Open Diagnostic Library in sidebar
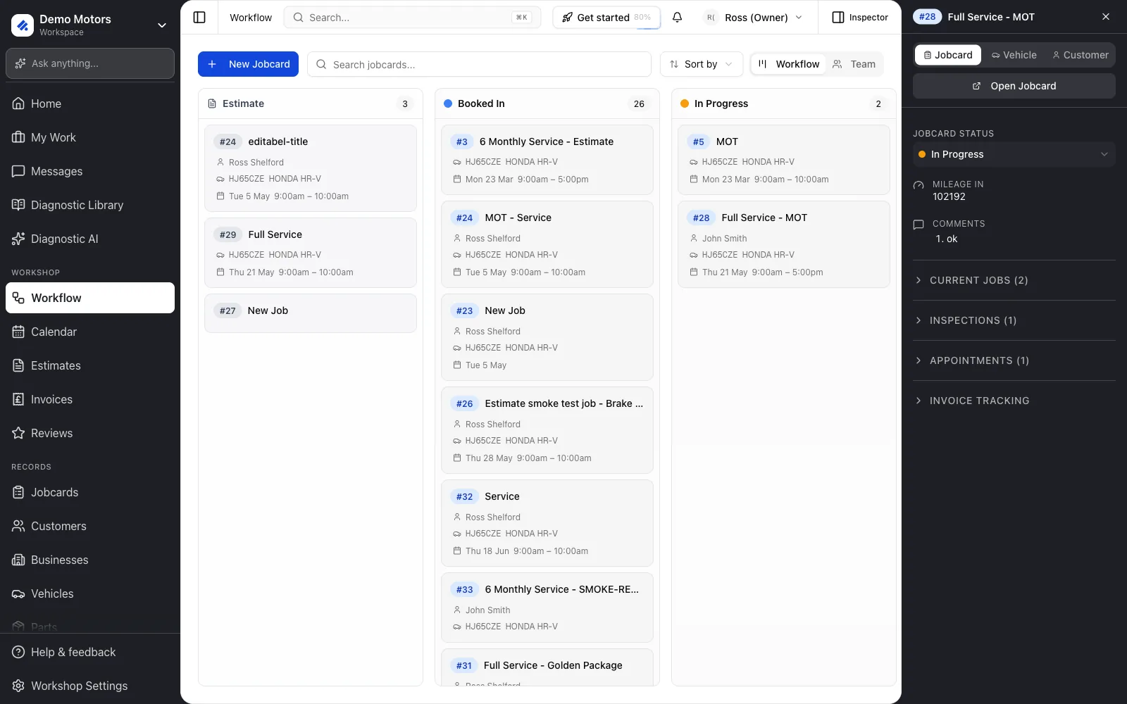The height and width of the screenshot is (704, 1127). (90, 205)
